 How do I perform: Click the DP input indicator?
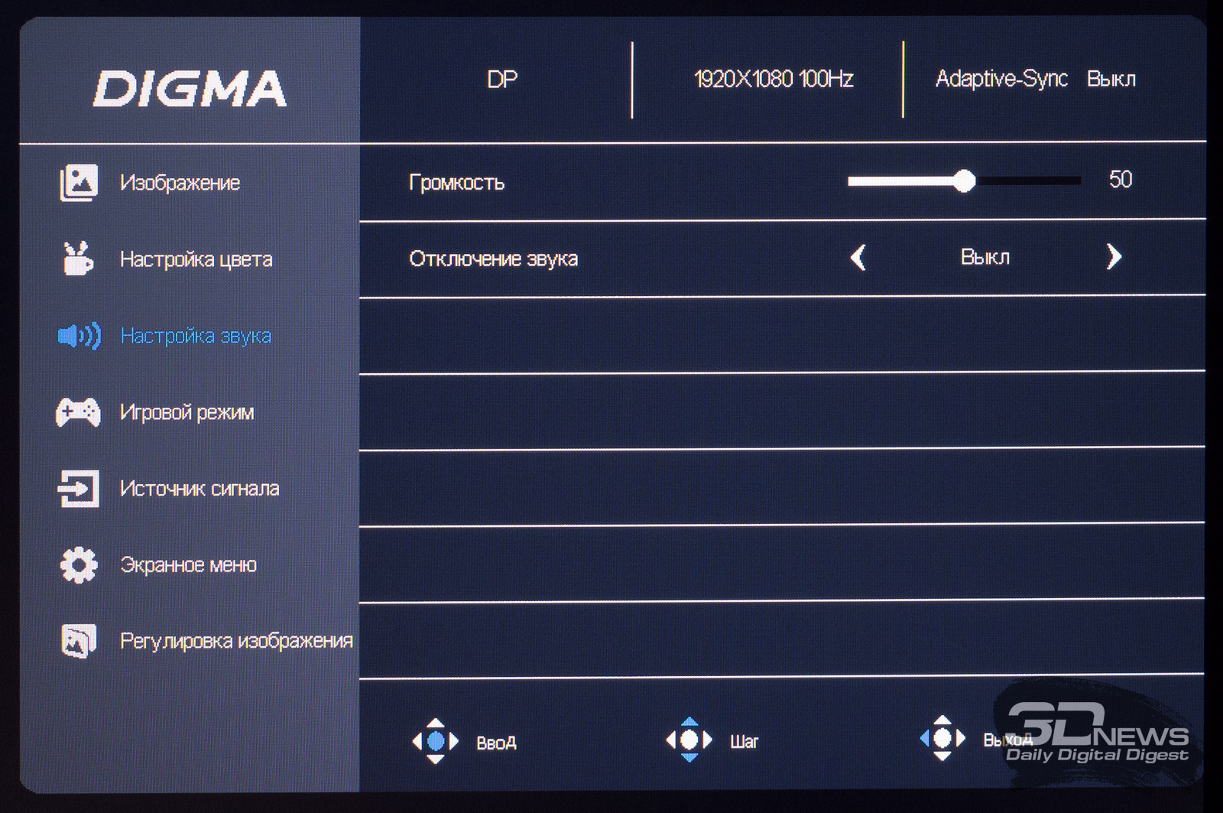point(502,79)
